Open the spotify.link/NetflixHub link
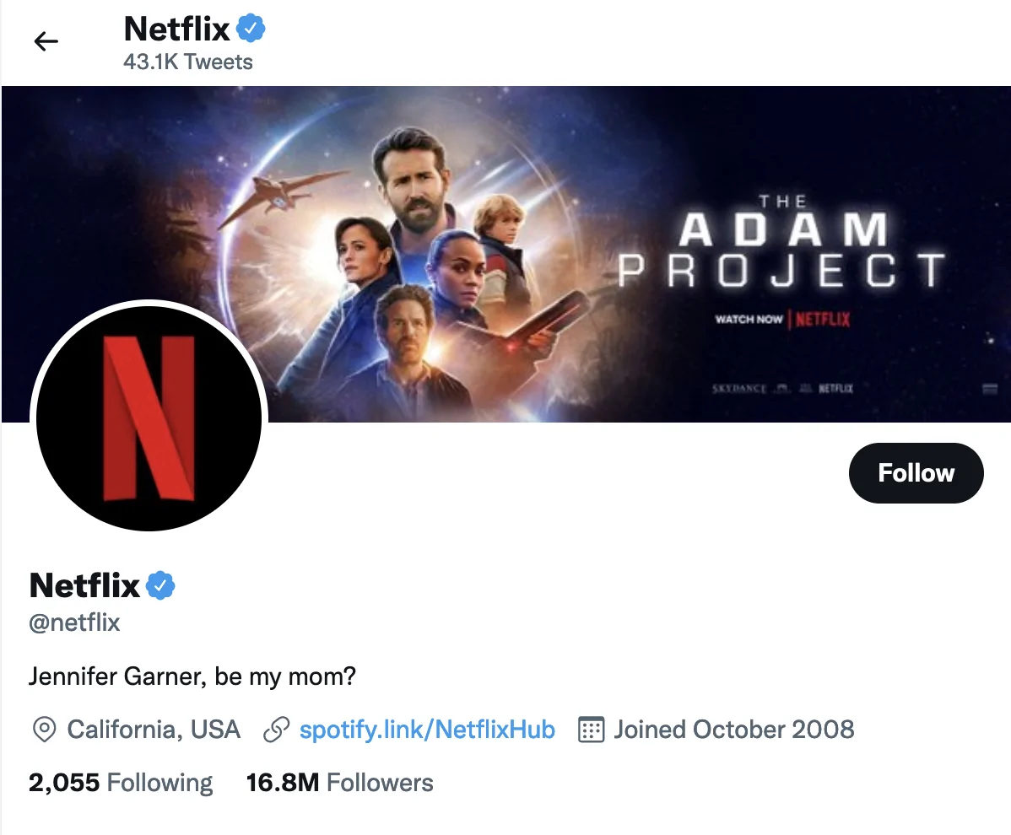Screen dimensions: 1011x835 click(427, 730)
